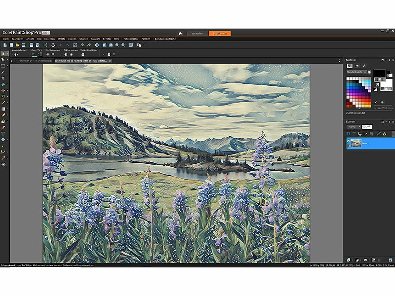Image resolution: width=395 pixels, height=296 pixels.
Task: Toggle the layer link icon
Action: pyautogui.click(x=378, y=134)
